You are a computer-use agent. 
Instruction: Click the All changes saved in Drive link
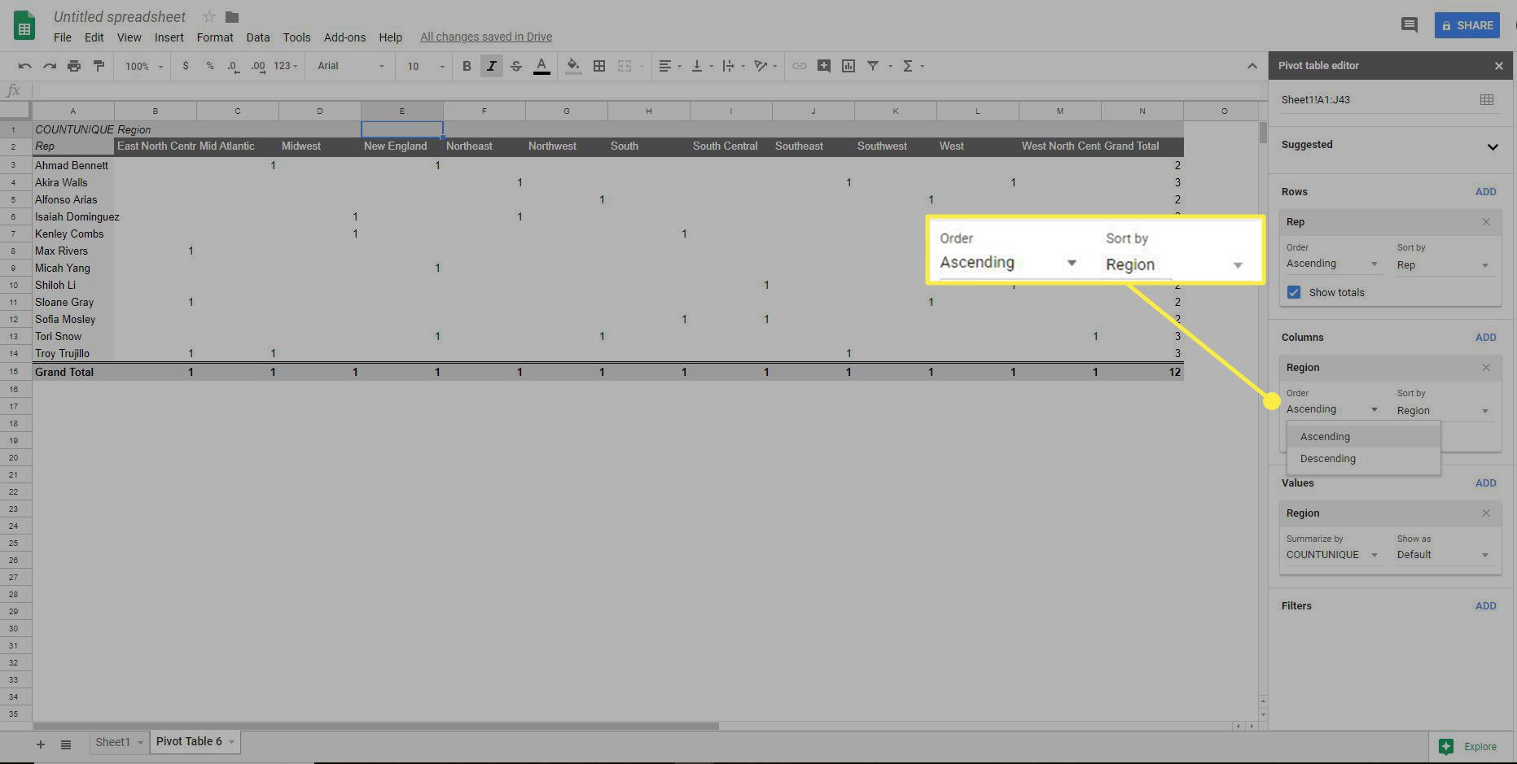(x=486, y=37)
